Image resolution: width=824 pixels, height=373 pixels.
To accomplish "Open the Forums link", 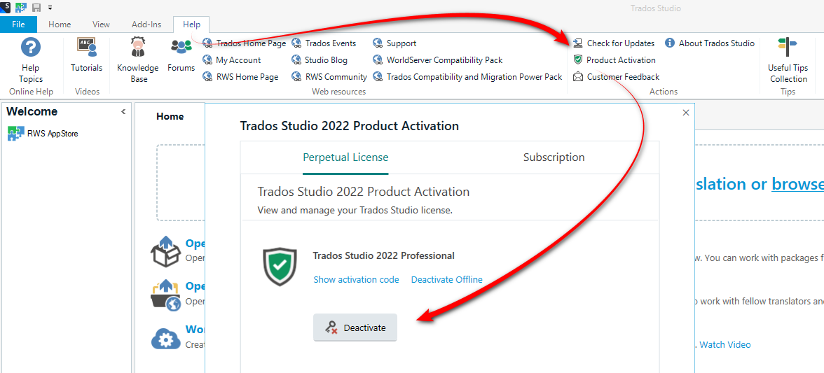I will tap(181, 55).
